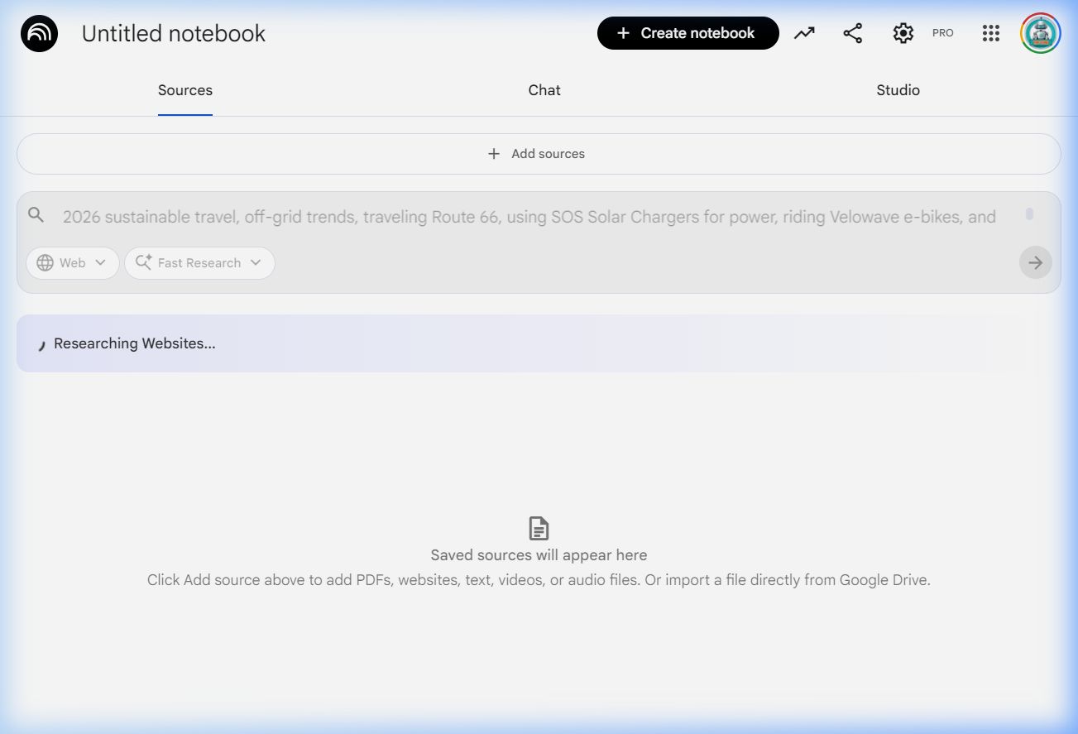This screenshot has width=1078, height=734.
Task: Expand the Fast Research dropdown
Action: pos(199,263)
